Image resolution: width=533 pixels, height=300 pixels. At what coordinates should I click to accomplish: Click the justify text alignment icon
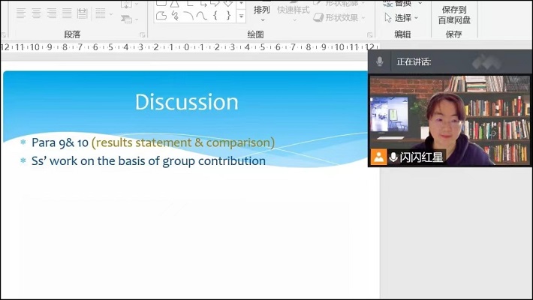pos(66,13)
